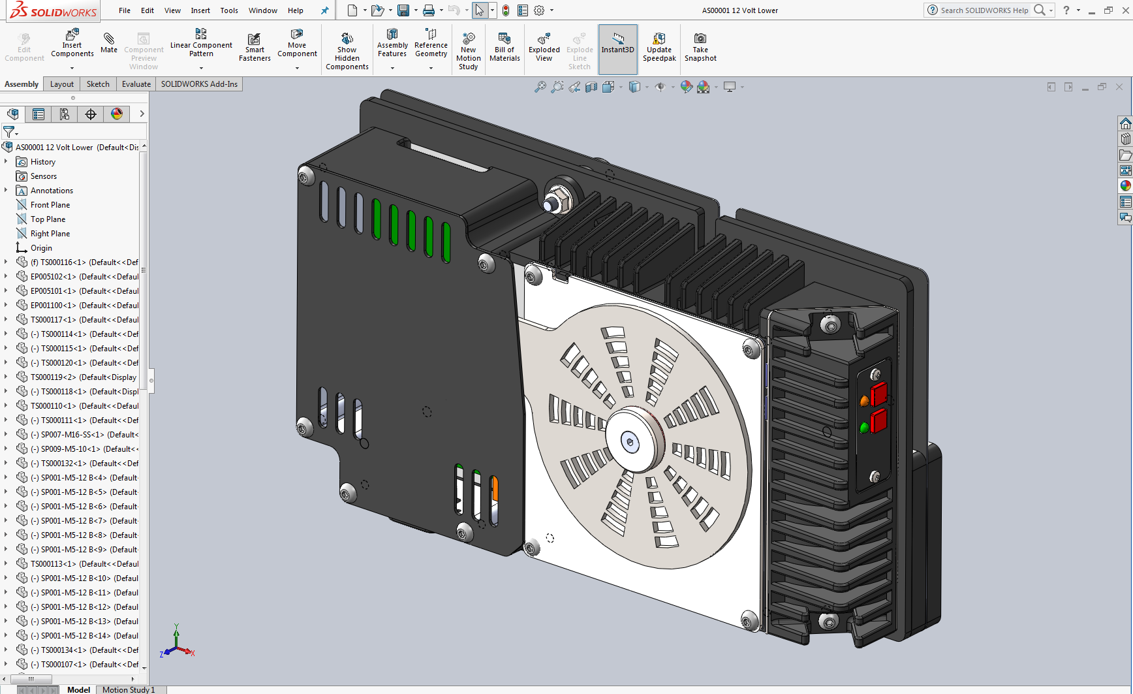Click Zoom to Area icon
The height and width of the screenshot is (694, 1133).
pos(557,87)
